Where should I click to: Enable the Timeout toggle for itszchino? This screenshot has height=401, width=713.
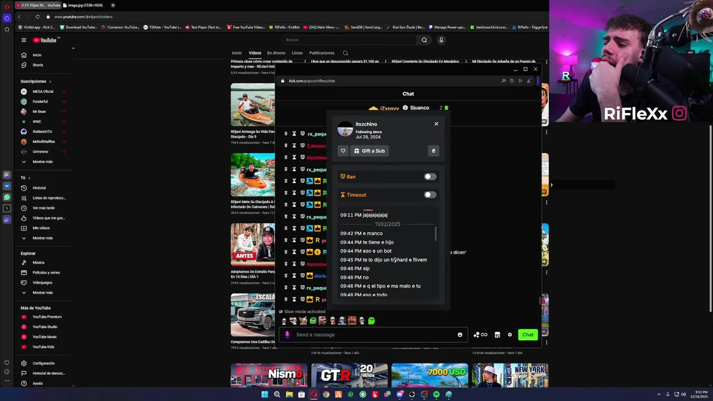click(430, 195)
